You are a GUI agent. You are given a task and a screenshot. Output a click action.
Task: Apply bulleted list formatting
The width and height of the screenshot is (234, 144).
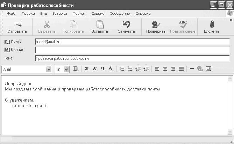point(130,69)
